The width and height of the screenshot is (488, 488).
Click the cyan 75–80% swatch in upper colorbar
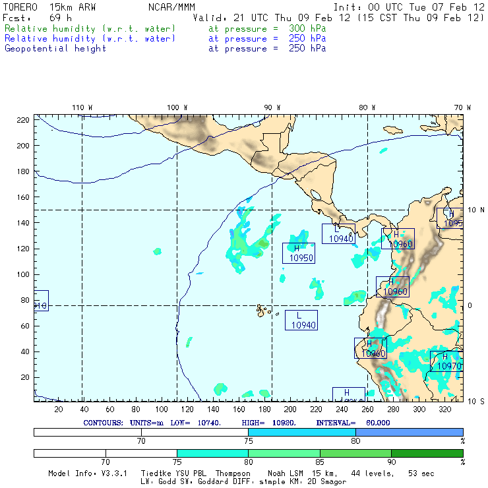point(302,432)
